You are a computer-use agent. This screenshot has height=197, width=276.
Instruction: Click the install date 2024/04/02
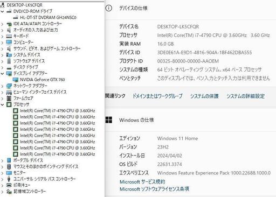coord(170,156)
